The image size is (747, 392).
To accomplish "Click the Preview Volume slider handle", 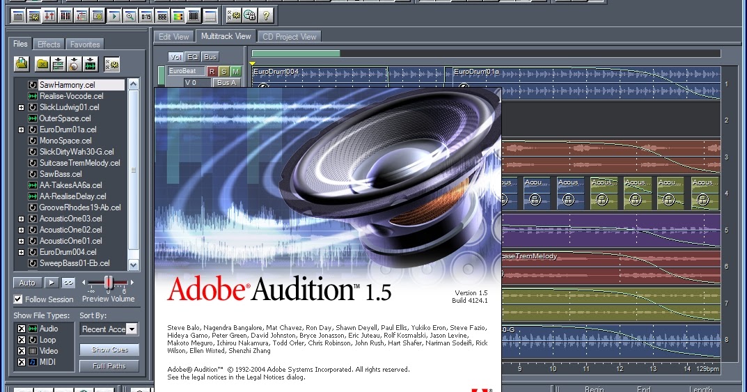I will (x=109, y=282).
